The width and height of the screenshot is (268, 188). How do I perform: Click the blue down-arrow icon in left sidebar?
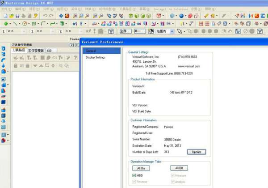click(x=3, y=66)
